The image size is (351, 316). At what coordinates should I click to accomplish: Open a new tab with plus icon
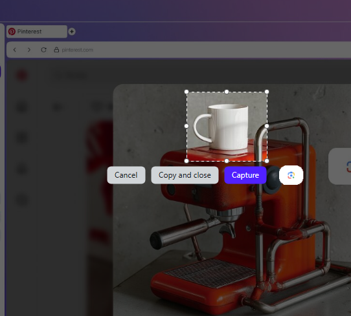pos(72,32)
